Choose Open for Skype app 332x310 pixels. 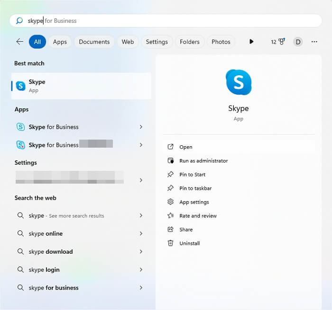239,147
